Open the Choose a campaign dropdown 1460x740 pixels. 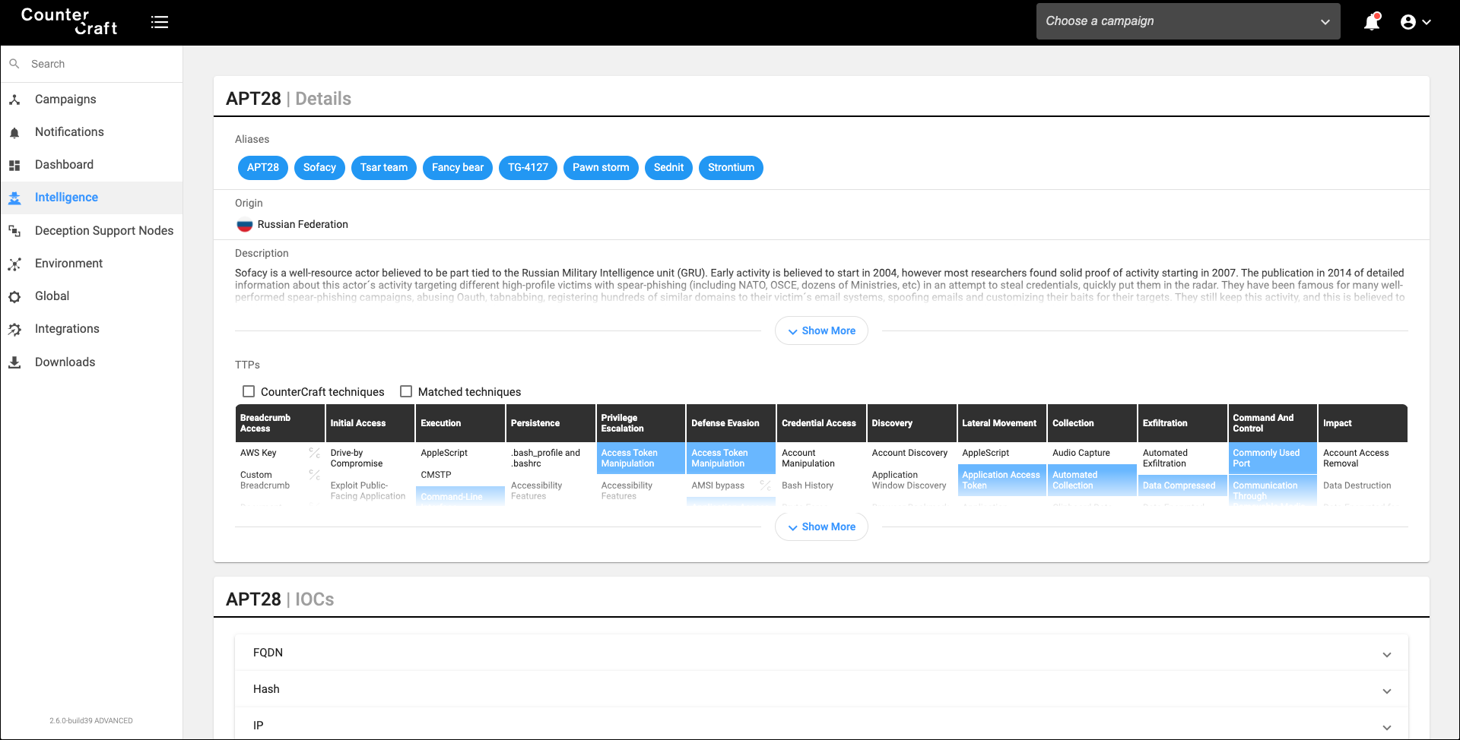click(1188, 21)
